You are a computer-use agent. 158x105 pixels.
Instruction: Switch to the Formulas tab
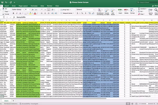click(x=34, y=6)
